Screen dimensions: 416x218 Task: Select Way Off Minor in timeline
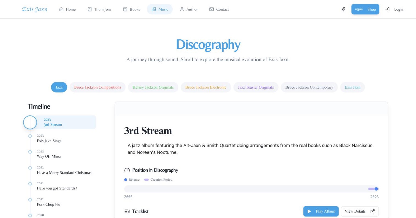49,154
